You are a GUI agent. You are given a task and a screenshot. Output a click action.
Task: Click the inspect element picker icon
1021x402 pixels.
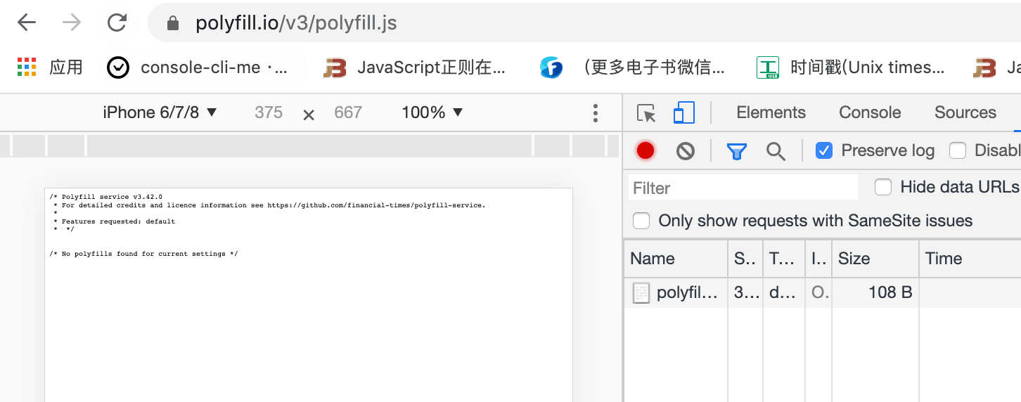click(x=646, y=113)
